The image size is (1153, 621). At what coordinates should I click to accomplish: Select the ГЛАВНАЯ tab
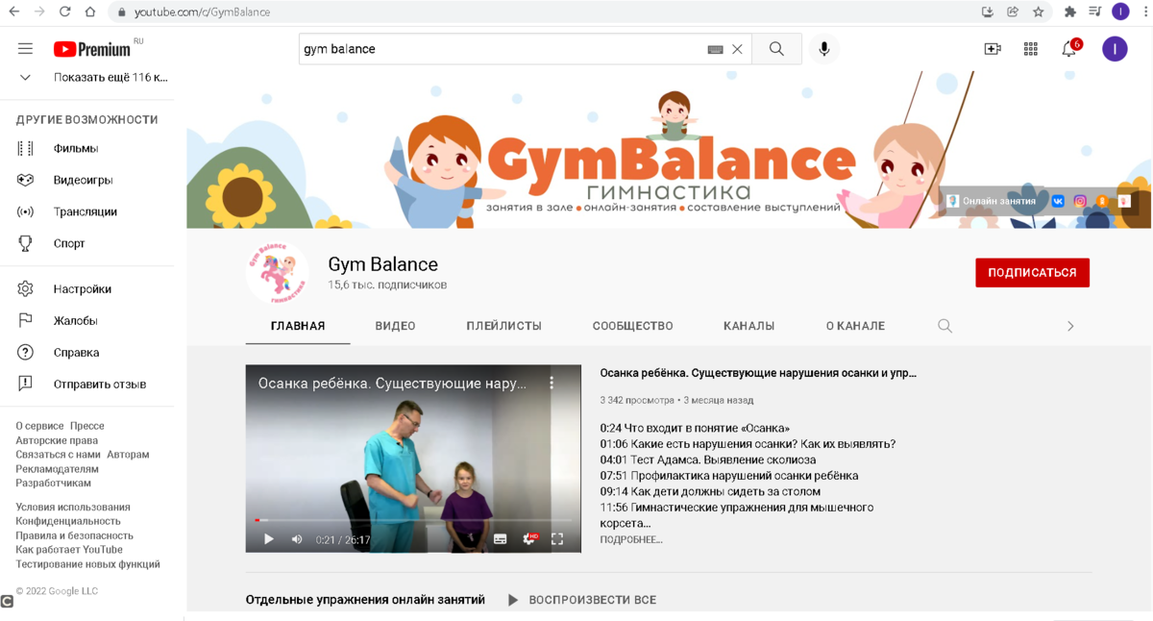298,326
